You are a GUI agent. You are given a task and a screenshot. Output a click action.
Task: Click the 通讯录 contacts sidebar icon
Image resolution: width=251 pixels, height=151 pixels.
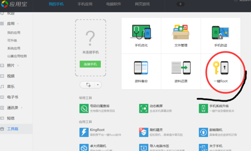(2, 108)
